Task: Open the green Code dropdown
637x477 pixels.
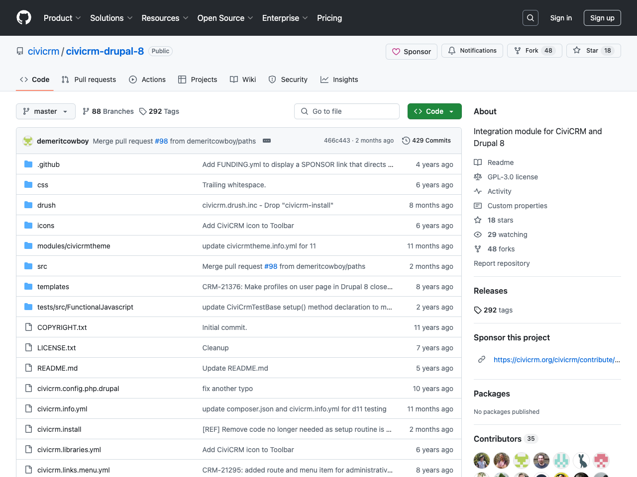Action: (434, 111)
